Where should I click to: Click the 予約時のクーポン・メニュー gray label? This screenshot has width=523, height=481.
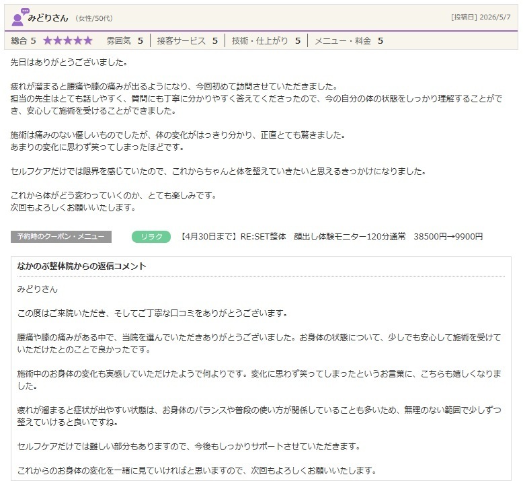pos(61,237)
